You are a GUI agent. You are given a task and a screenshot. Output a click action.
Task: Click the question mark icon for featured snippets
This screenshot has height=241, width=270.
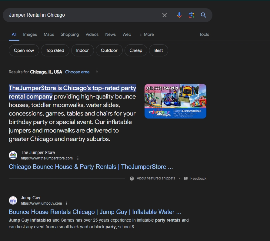(x=132, y=179)
